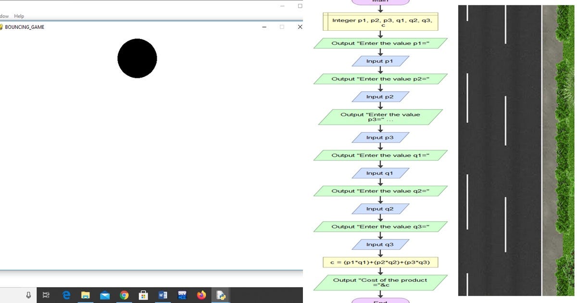
Task: Open the Window menu
Action: click(x=4, y=16)
